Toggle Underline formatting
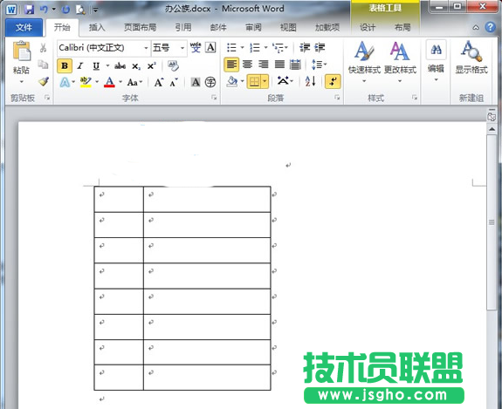This screenshot has width=502, height=409. pos(96,66)
